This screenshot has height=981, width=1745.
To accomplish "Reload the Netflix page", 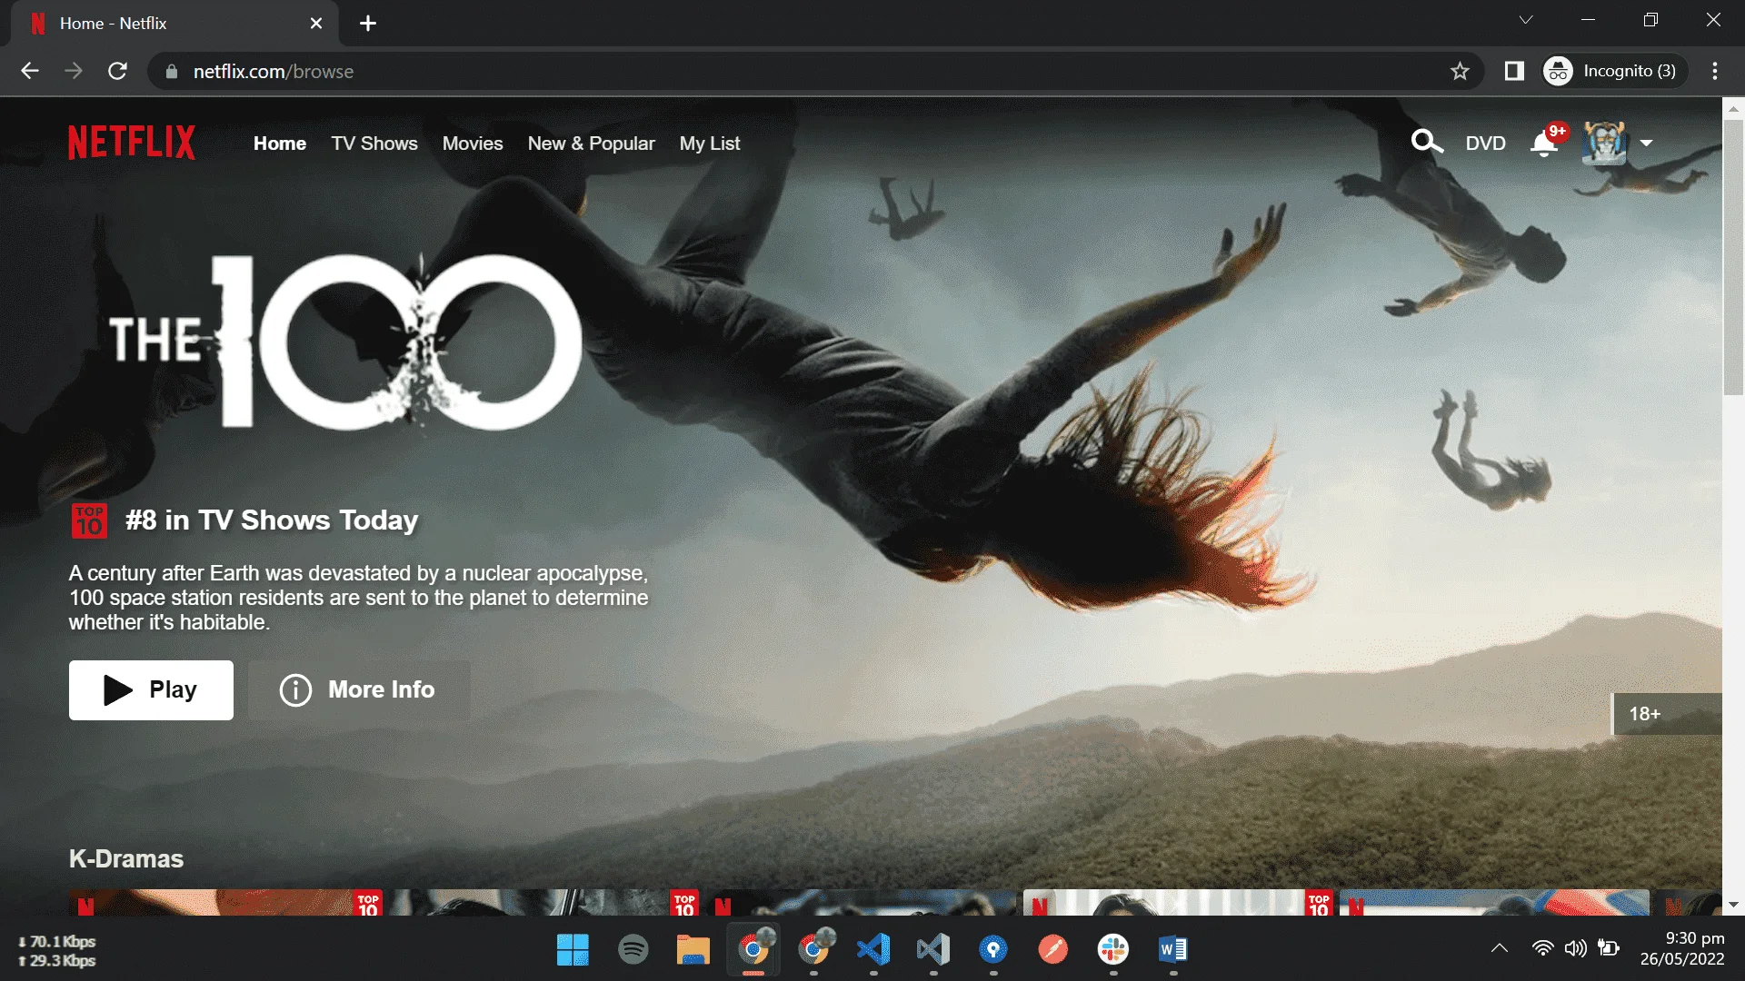I will pos(117,71).
